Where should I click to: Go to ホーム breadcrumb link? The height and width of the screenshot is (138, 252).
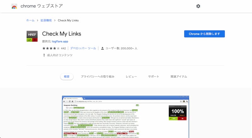pos(30,20)
